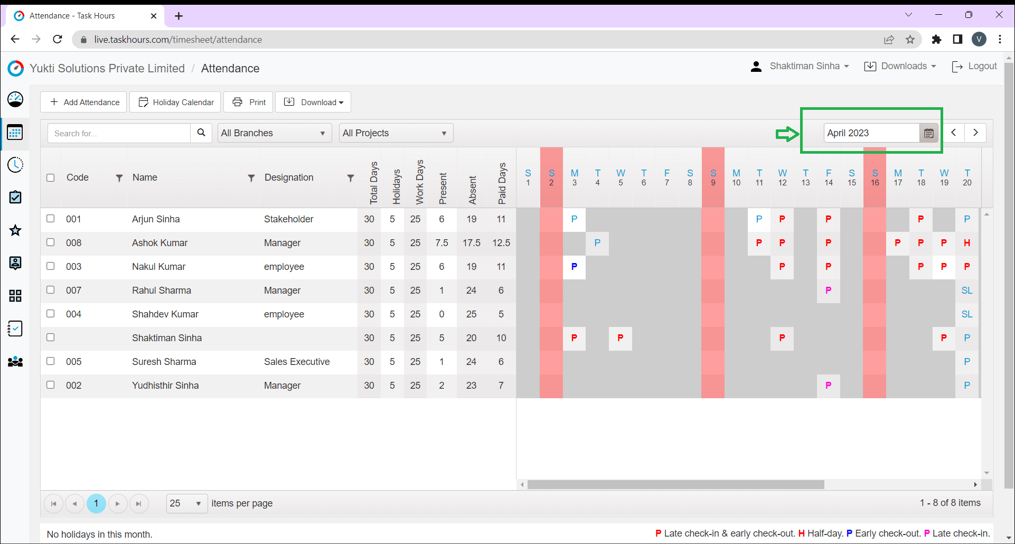Open Chrome tab search chevron

click(908, 15)
